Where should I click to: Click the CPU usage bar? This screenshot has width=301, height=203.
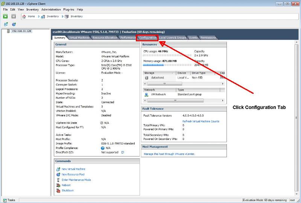click(x=167, y=55)
